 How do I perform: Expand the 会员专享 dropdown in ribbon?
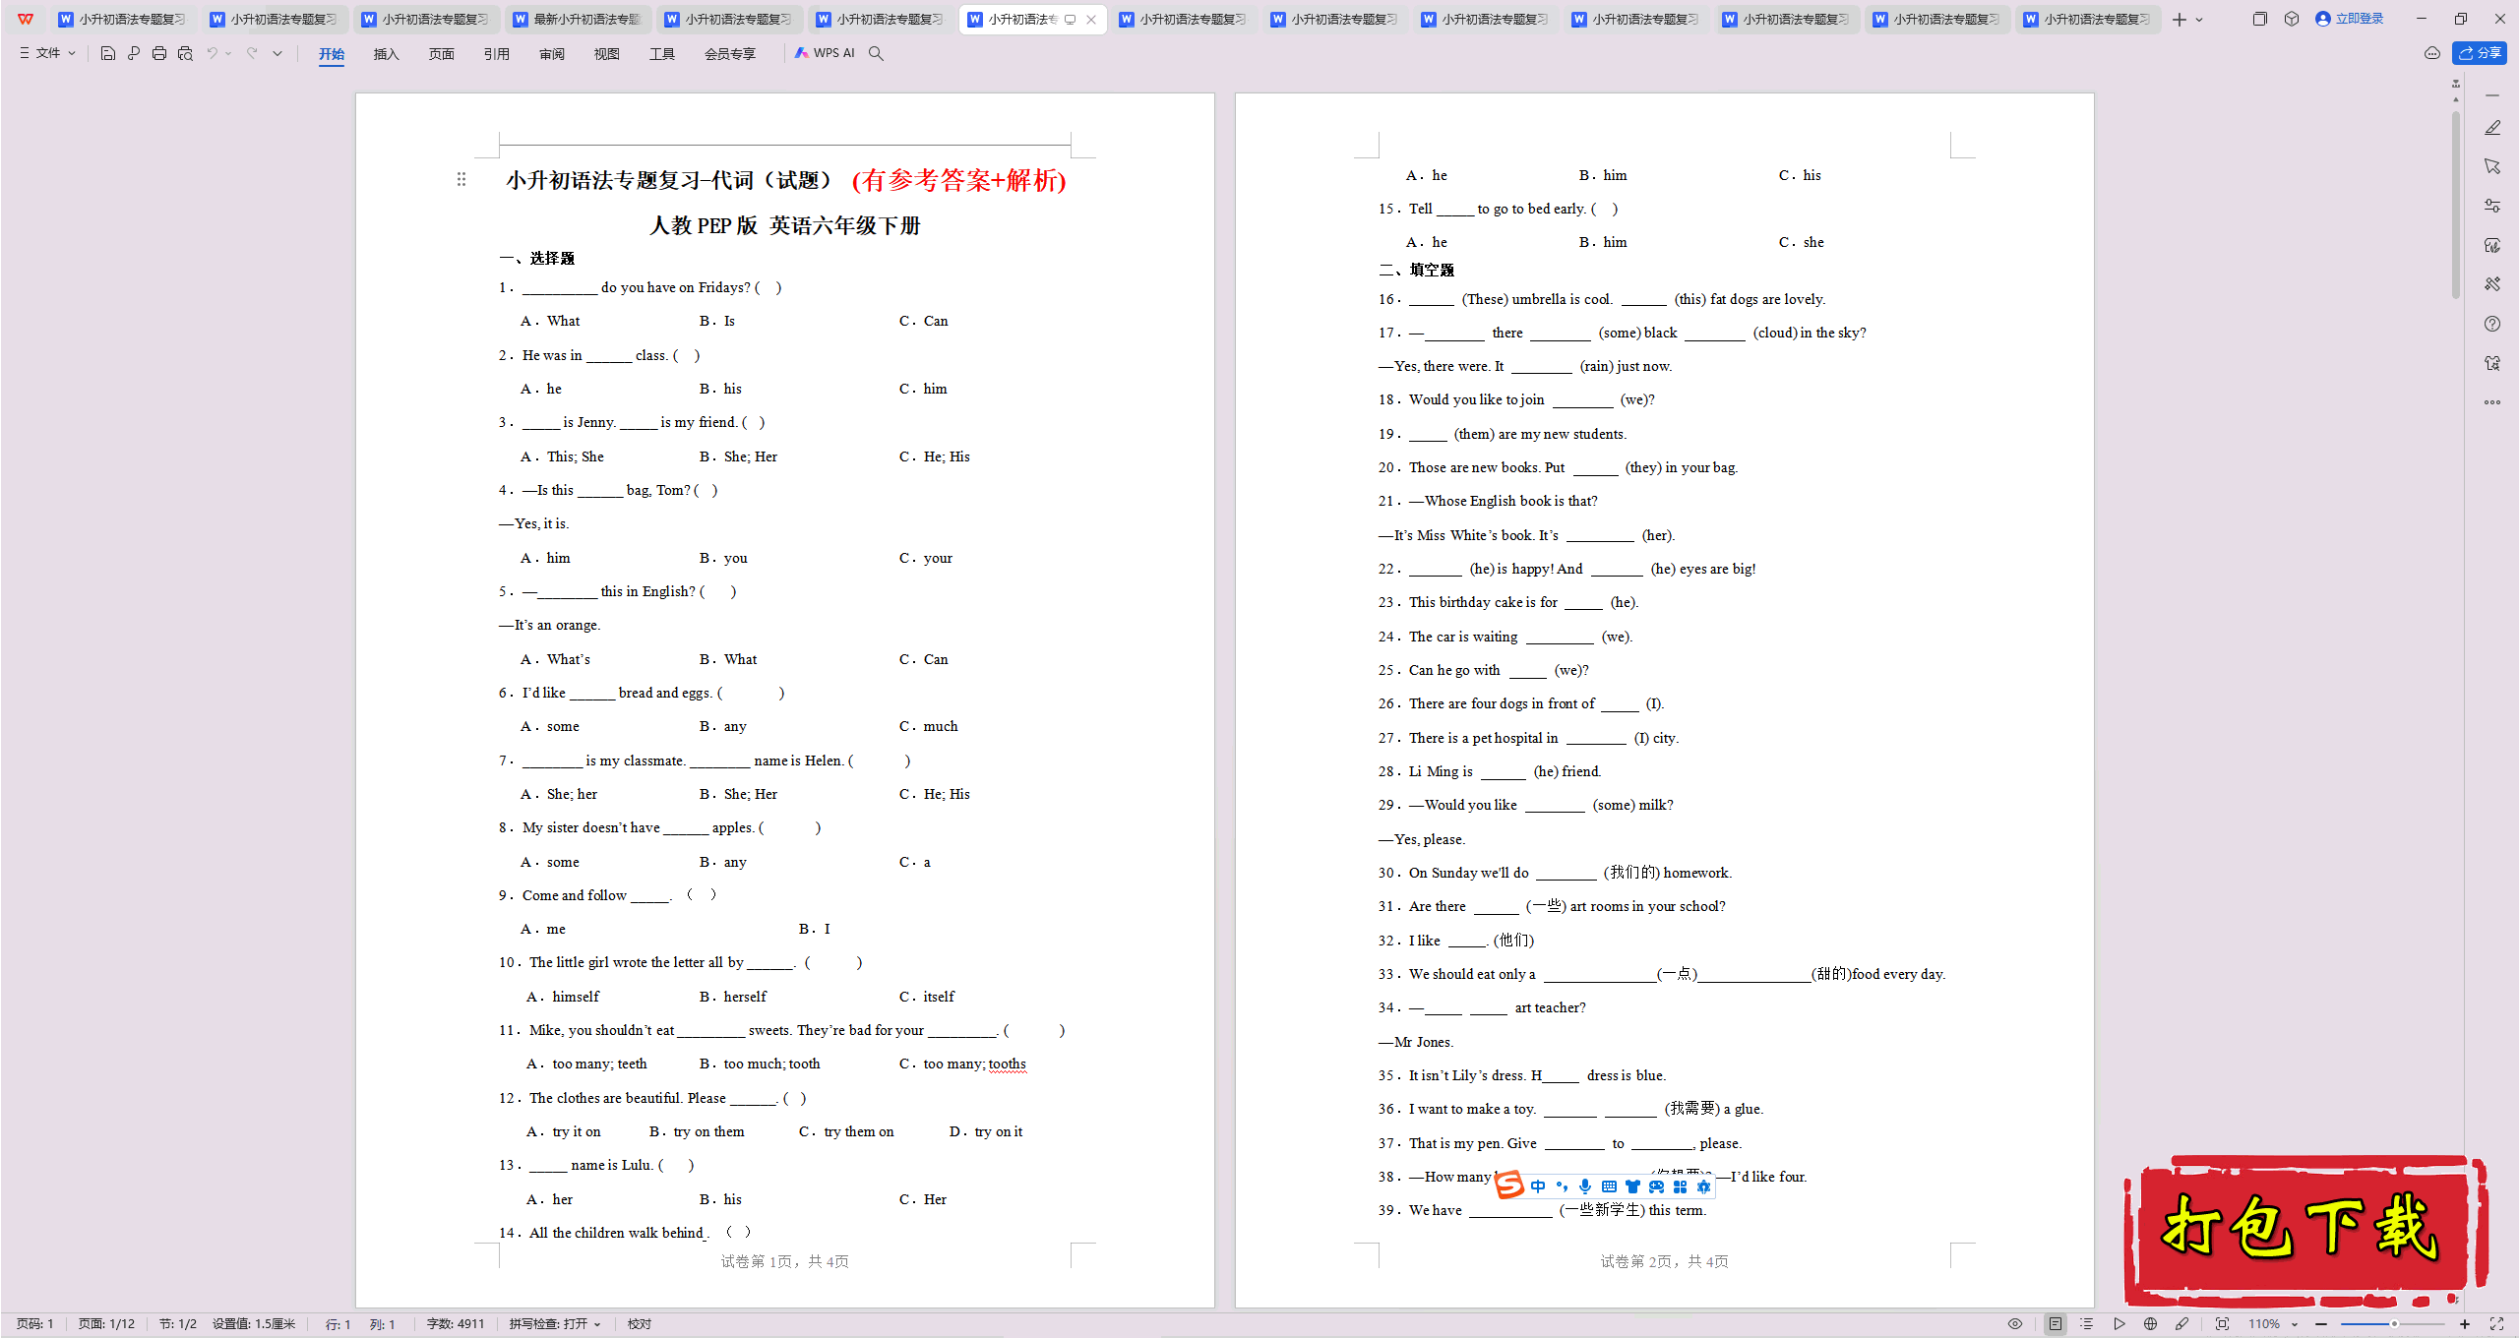coord(726,53)
